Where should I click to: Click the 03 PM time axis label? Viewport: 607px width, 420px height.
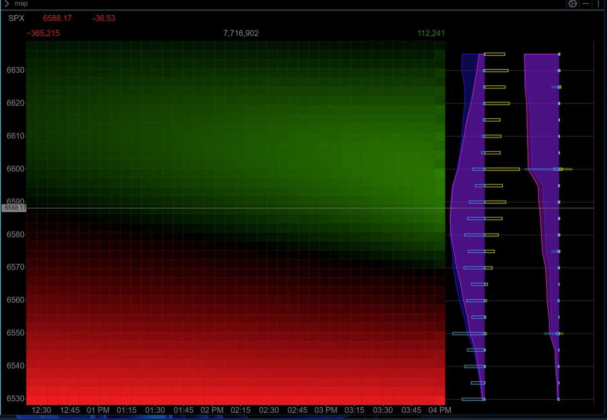325,410
